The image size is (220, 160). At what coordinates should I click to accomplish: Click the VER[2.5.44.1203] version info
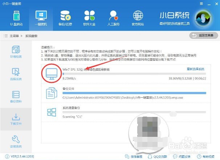coord(22,156)
